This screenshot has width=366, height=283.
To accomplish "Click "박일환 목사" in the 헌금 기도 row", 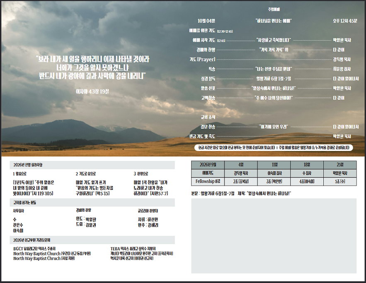I will point(342,136).
